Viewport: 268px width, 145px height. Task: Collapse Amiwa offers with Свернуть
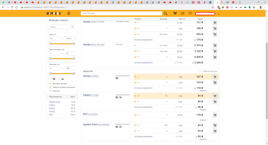pos(203,91)
